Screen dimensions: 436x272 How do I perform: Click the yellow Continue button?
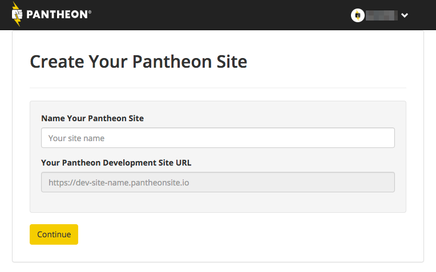pyautogui.click(x=54, y=234)
